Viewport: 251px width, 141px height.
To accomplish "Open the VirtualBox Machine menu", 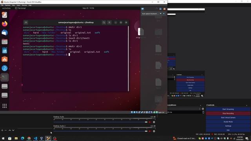I will click(x=7, y=5).
